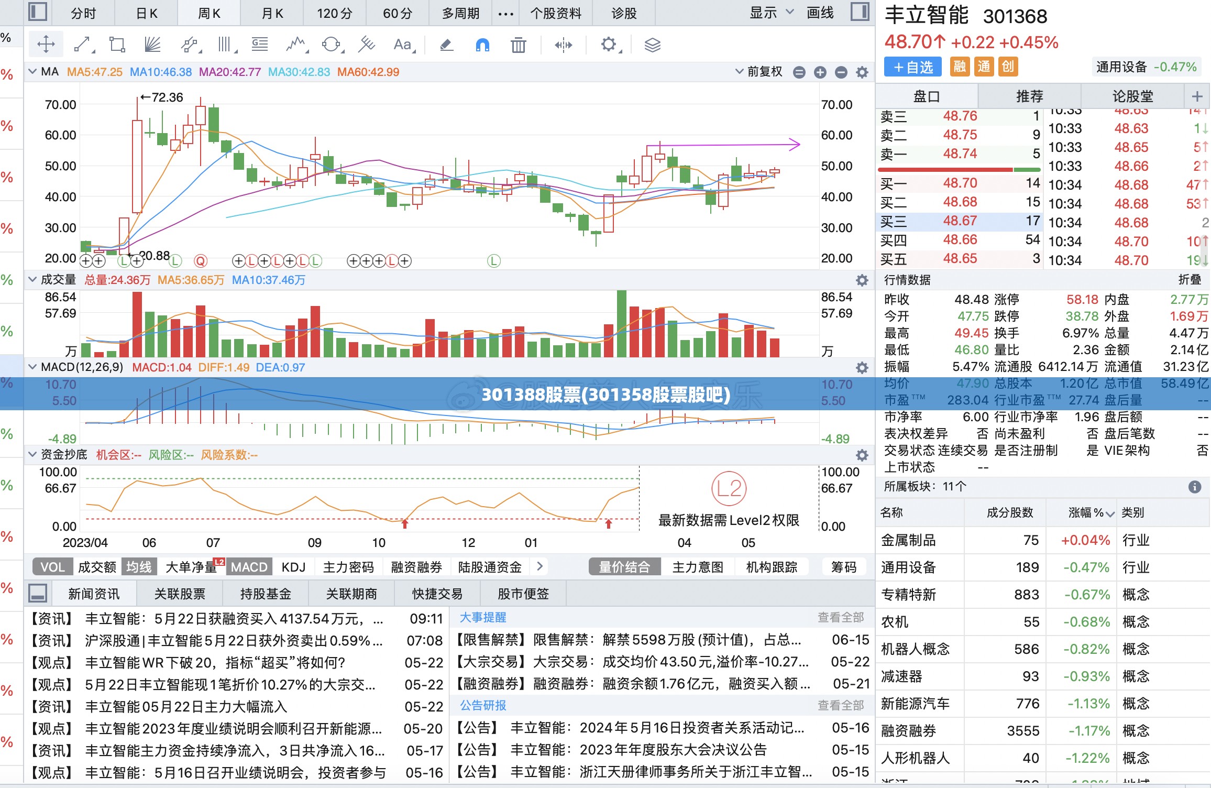Collapse the 资金抄底 panel chevron

32,454
